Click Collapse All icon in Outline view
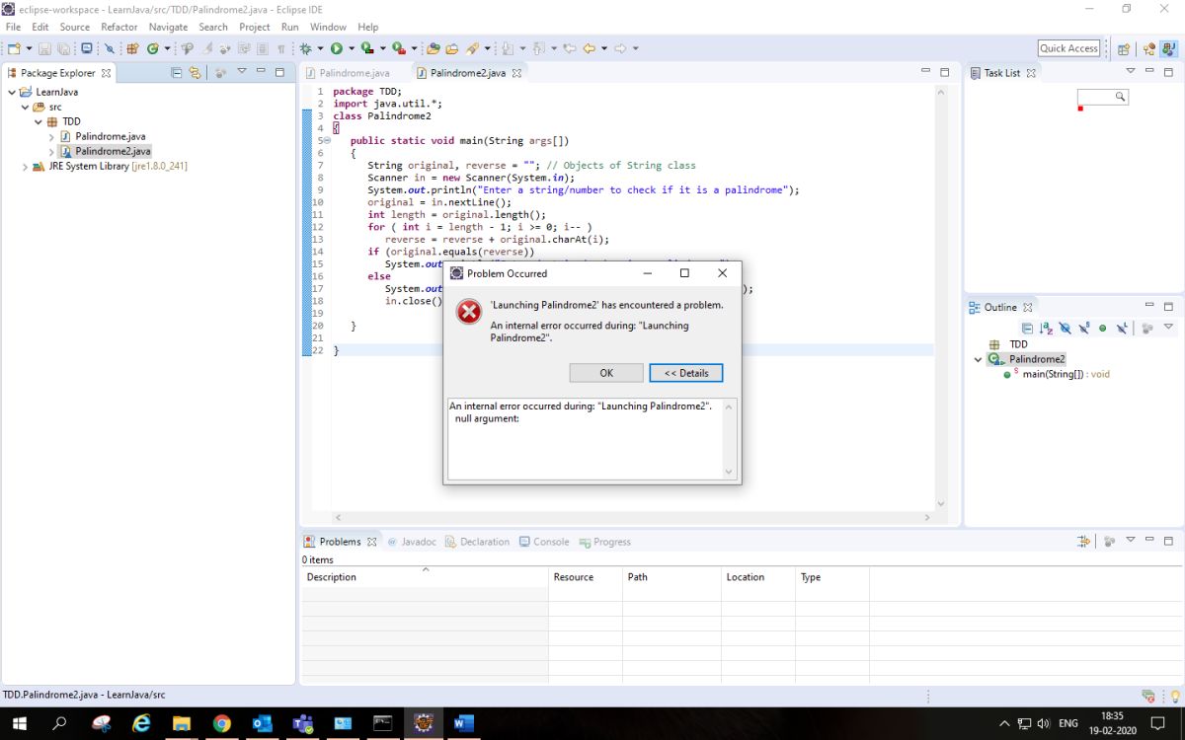The image size is (1185, 740). (1027, 328)
